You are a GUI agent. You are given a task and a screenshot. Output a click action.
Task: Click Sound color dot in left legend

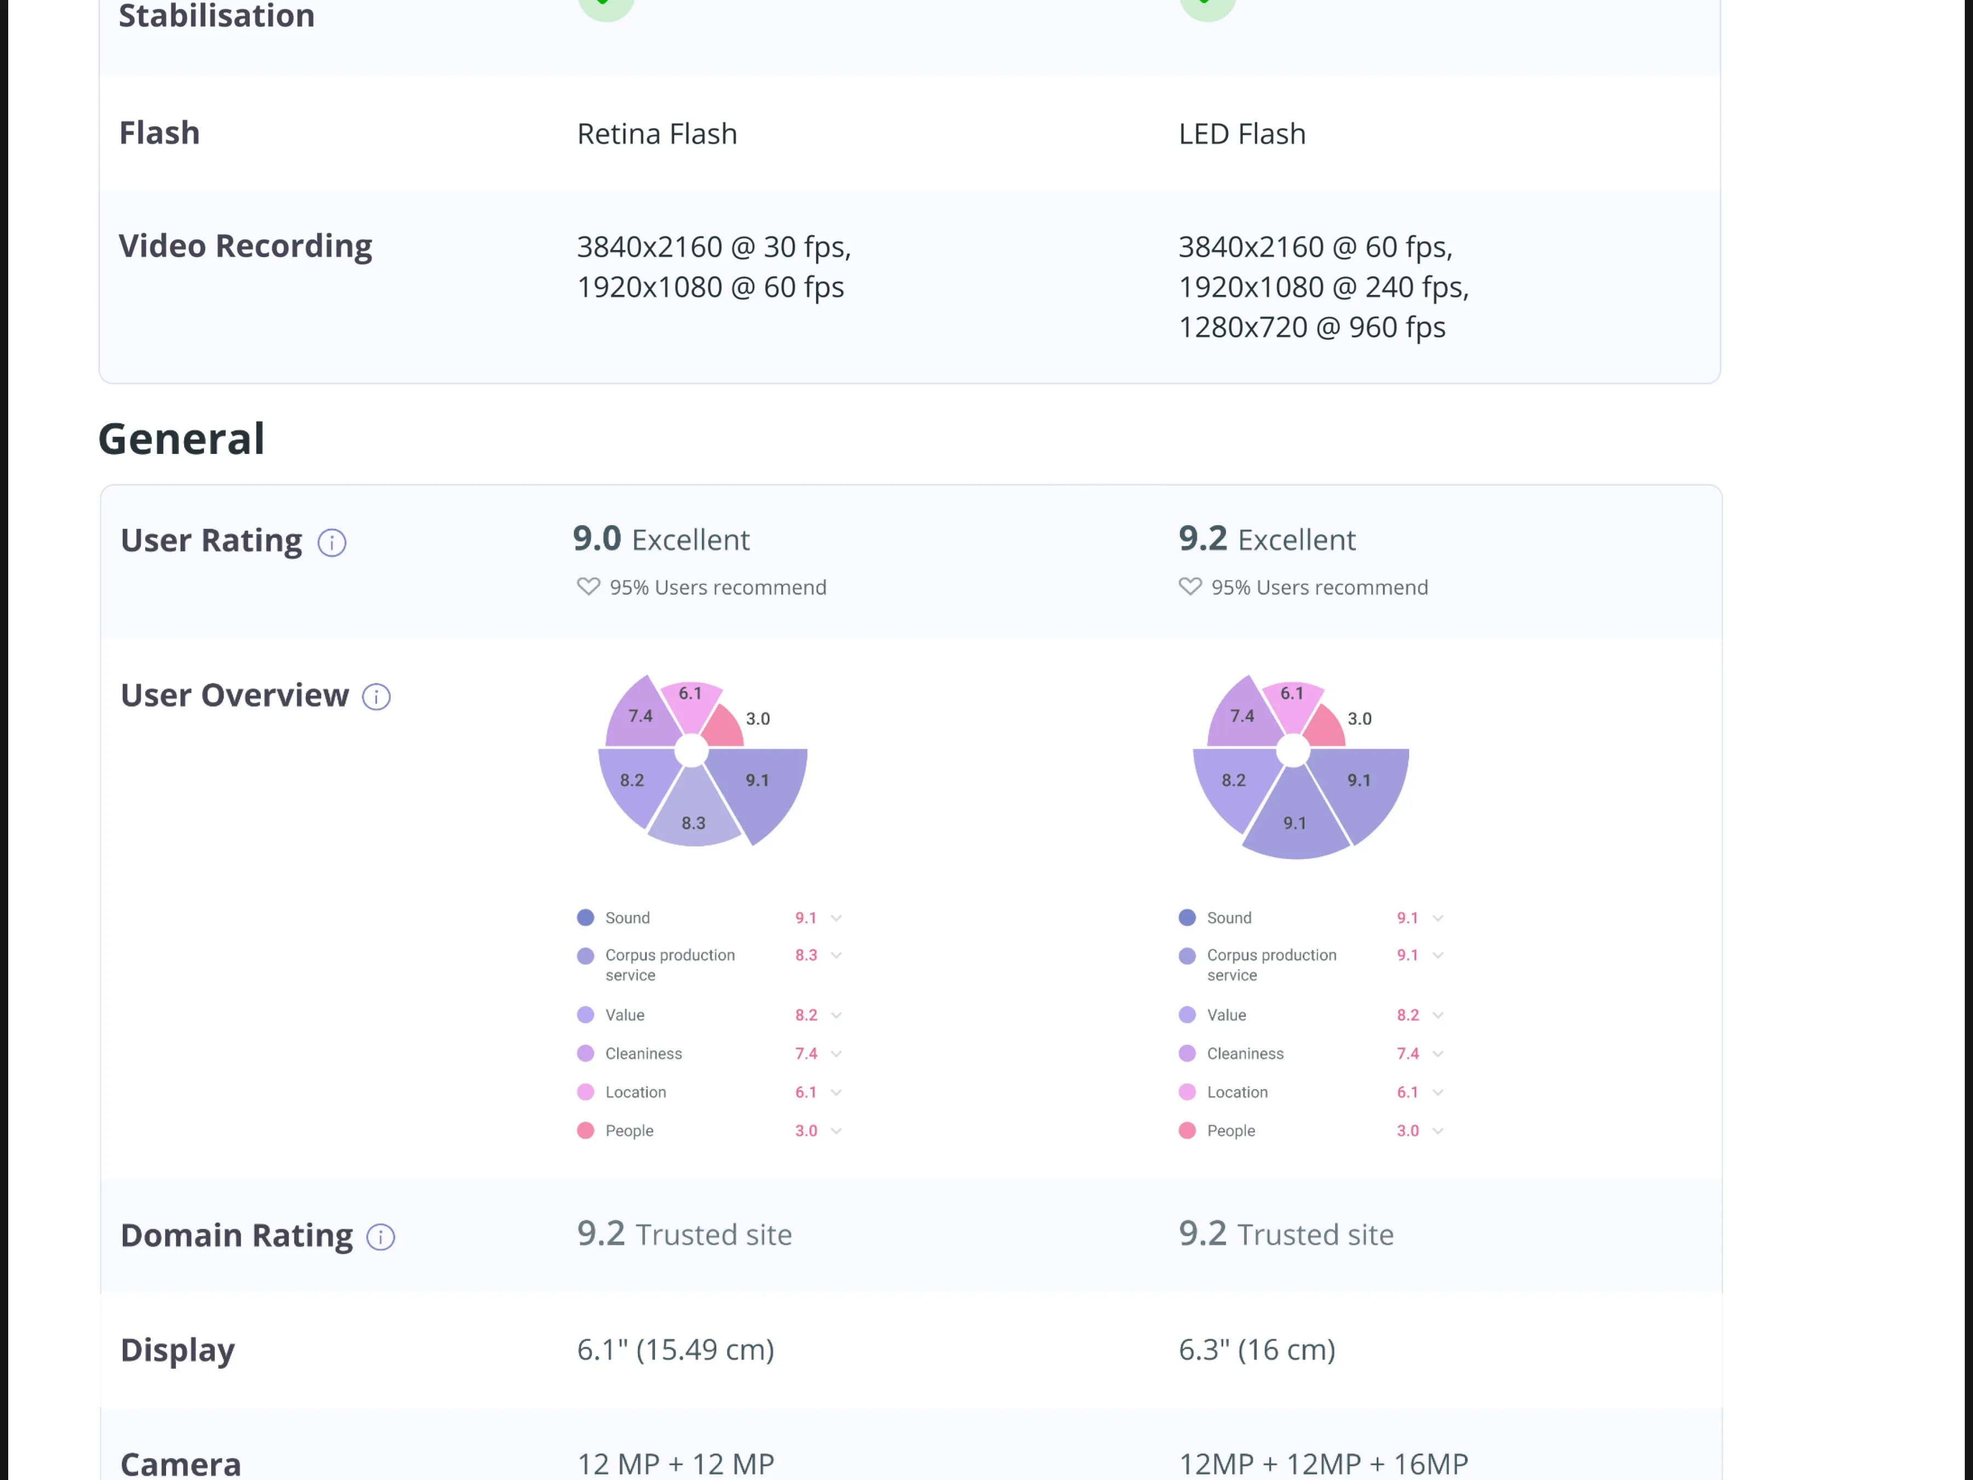pos(585,918)
